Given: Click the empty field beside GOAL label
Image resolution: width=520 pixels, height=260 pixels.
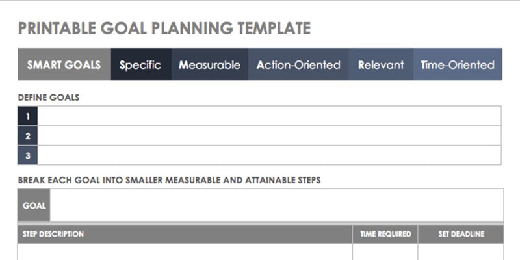Looking at the screenshot, I should [276, 205].
